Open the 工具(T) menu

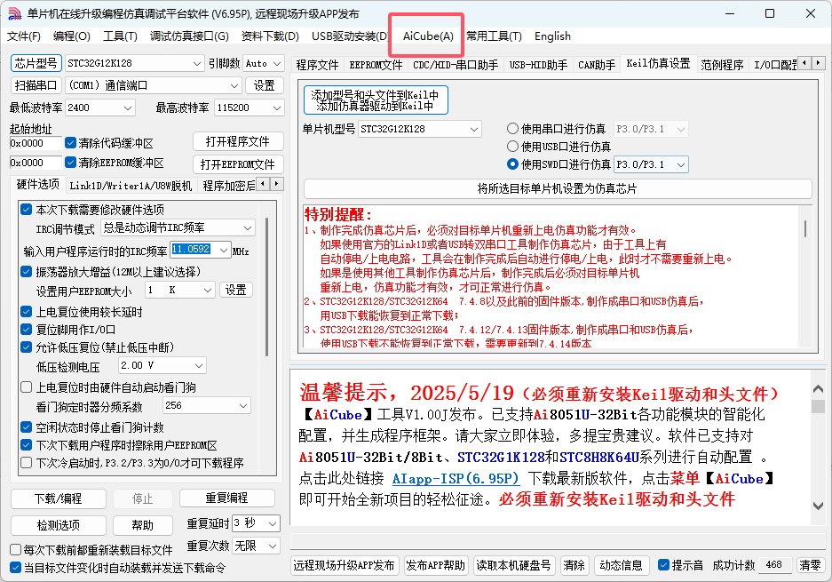pos(120,36)
